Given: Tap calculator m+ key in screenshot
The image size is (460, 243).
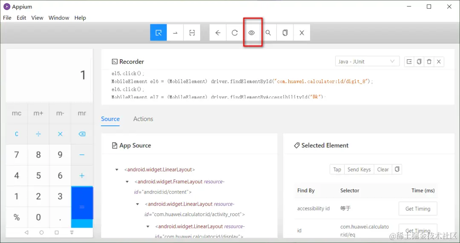Looking at the screenshot, I should (38, 113).
